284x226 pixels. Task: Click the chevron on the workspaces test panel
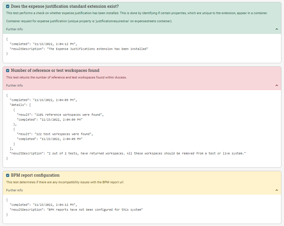pyautogui.click(x=277, y=85)
